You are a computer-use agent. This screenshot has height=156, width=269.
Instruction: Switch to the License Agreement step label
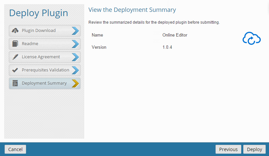pos(41,57)
